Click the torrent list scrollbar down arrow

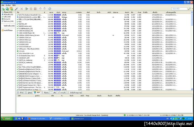(x=192, y=89)
